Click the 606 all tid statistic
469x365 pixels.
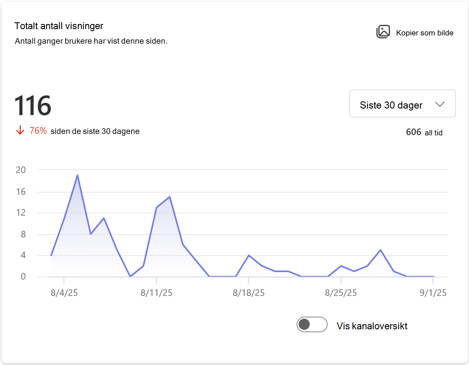click(424, 132)
